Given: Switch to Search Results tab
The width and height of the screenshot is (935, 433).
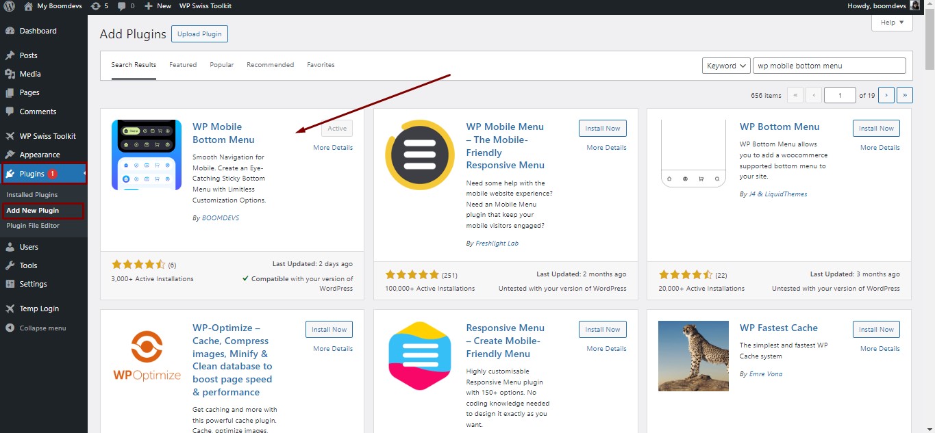Looking at the screenshot, I should [134, 65].
